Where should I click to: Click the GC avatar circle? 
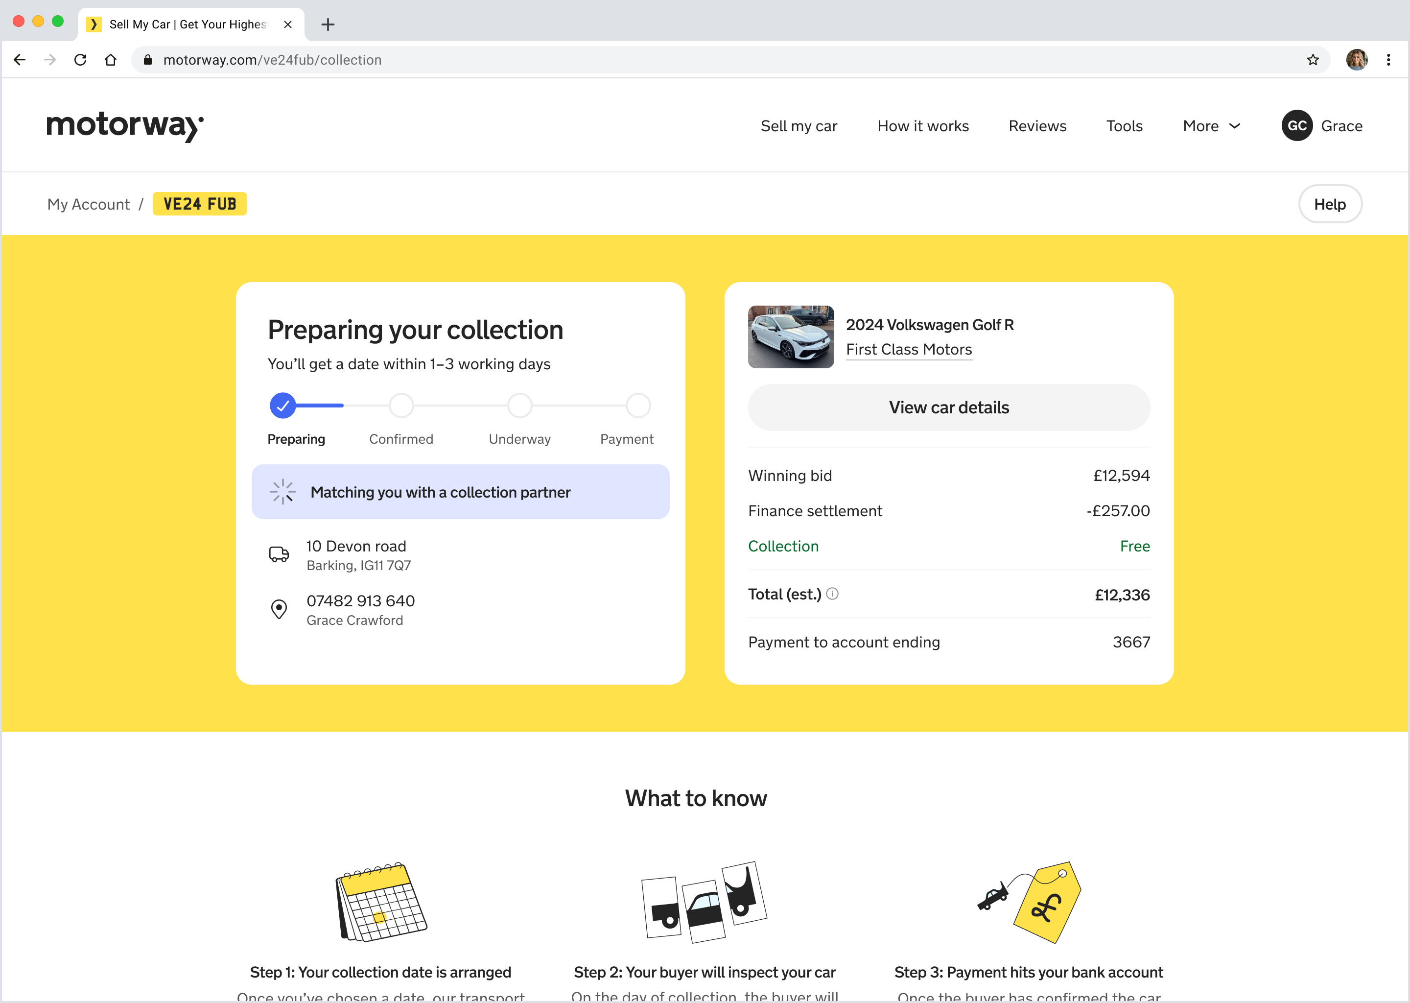pos(1296,126)
